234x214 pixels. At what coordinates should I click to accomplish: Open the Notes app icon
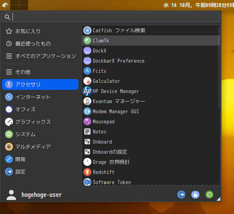point(87,132)
